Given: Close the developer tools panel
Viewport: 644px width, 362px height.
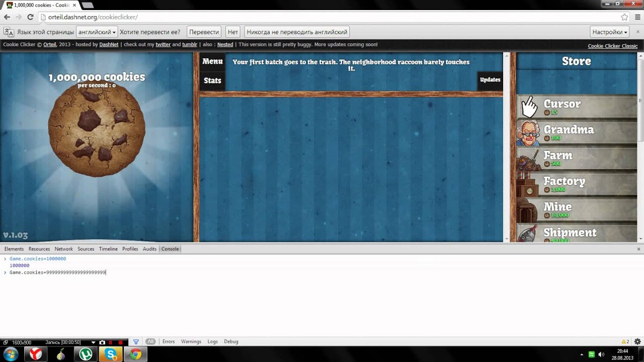Looking at the screenshot, I should (x=639, y=249).
